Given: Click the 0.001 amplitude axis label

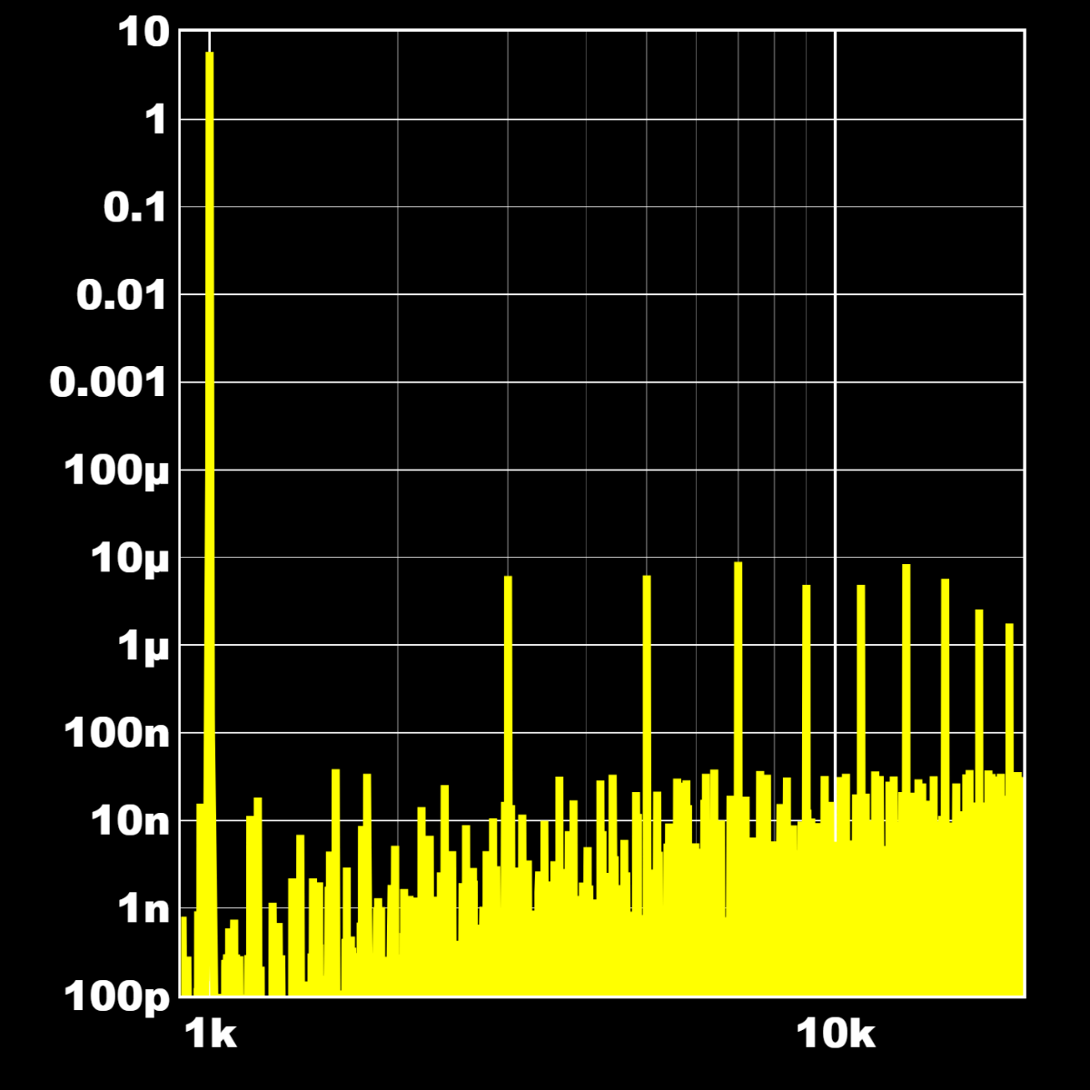Looking at the screenshot, I should [x=109, y=383].
